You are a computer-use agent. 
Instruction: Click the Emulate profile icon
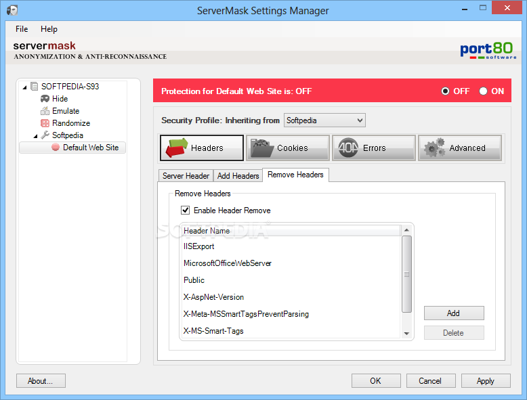pyautogui.click(x=45, y=111)
